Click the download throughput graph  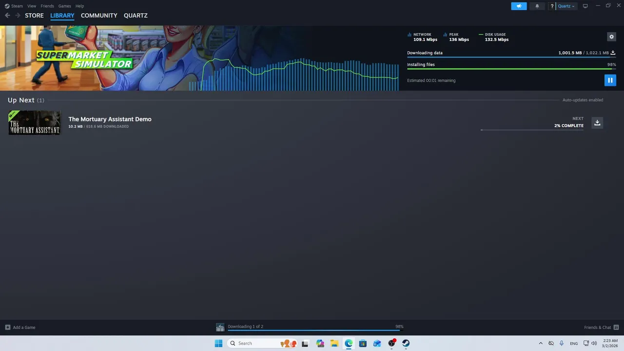coord(293,74)
